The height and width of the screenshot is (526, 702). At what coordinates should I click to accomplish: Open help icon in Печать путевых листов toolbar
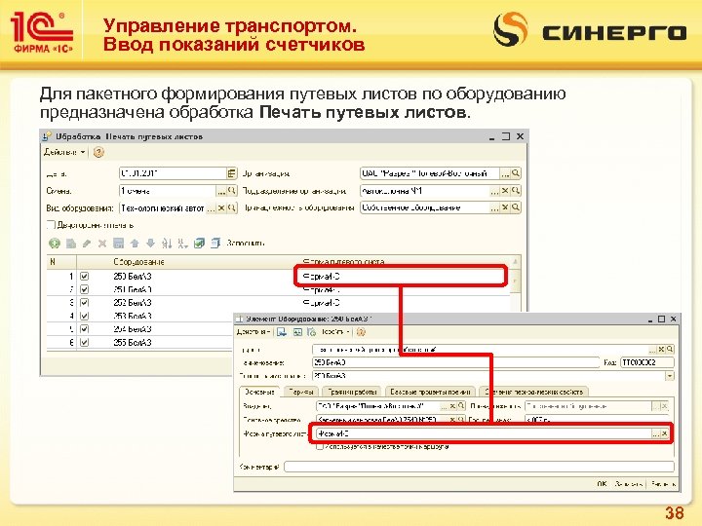tap(98, 153)
